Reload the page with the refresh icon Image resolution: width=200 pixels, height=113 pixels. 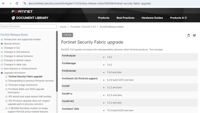pyautogui.click(x=17, y=3)
